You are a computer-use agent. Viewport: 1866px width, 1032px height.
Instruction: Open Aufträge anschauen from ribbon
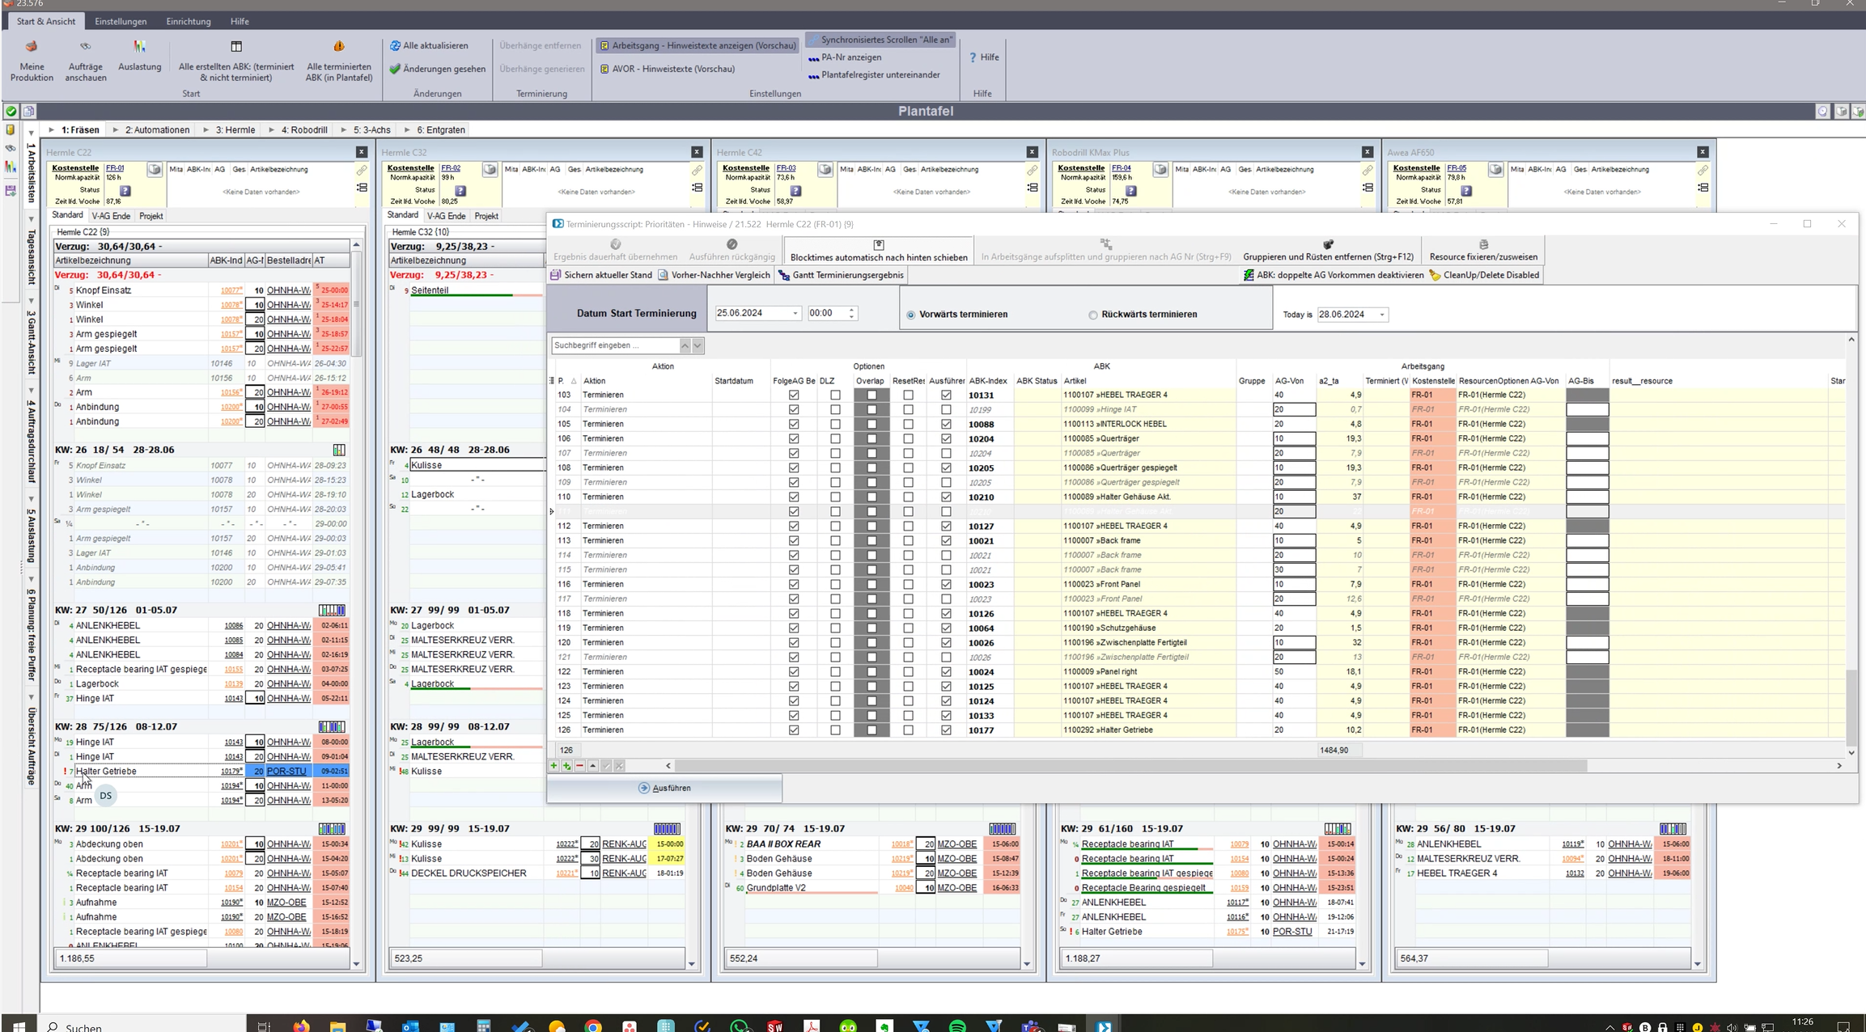[x=85, y=48]
